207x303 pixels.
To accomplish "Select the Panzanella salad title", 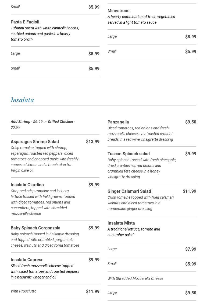I will pos(118,122).
